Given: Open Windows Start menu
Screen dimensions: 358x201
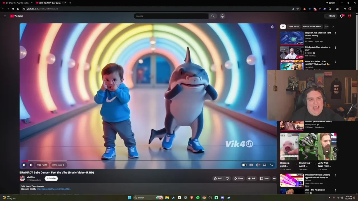Looking at the screenshot, I should point(129,198).
